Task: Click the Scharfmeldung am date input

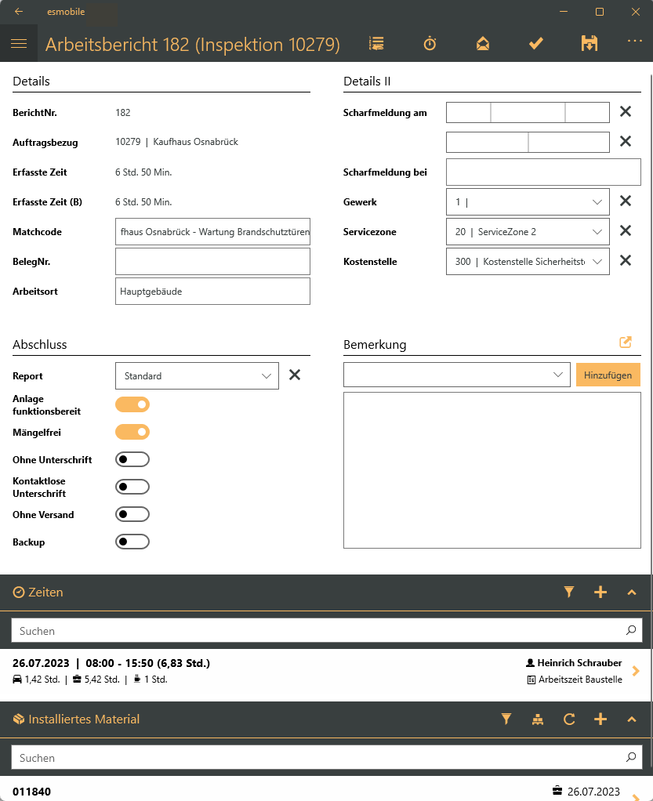Action: 528,112
